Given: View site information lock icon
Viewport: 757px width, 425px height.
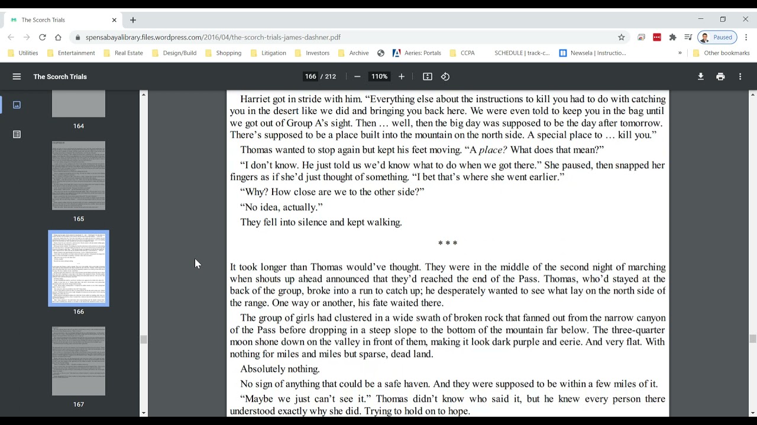Looking at the screenshot, I should (77, 37).
